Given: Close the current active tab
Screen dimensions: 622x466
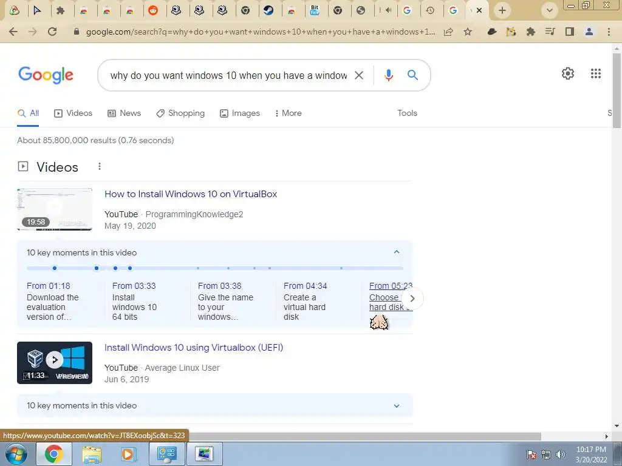Looking at the screenshot, I should click(479, 11).
